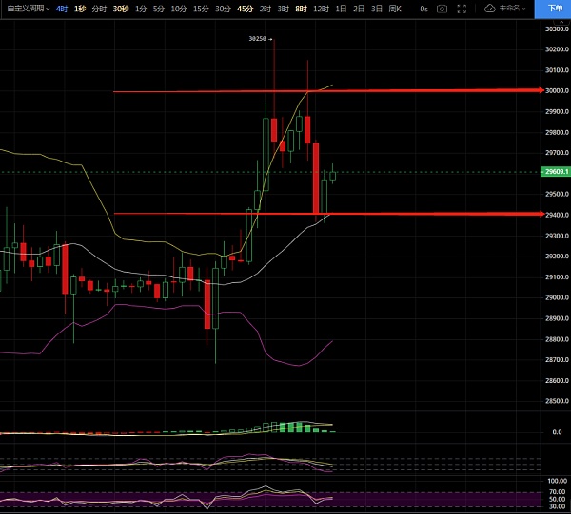The image size is (571, 514).
Task: Select the 10分 interval
Action: click(179, 9)
